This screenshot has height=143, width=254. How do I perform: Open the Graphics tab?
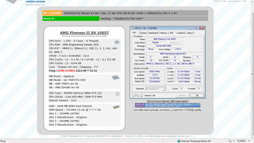[x=181, y=33]
